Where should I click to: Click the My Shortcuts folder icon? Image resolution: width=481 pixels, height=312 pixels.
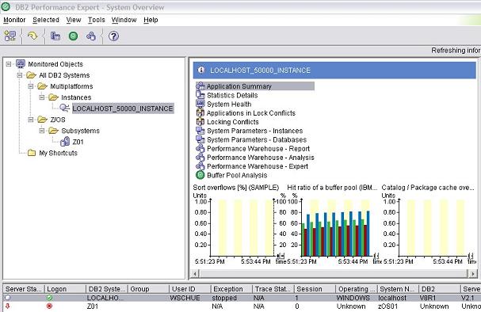click(32, 153)
